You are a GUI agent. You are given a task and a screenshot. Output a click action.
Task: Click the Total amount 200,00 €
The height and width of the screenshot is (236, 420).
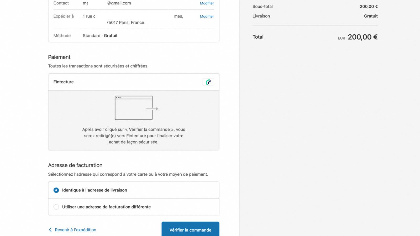tap(363, 37)
